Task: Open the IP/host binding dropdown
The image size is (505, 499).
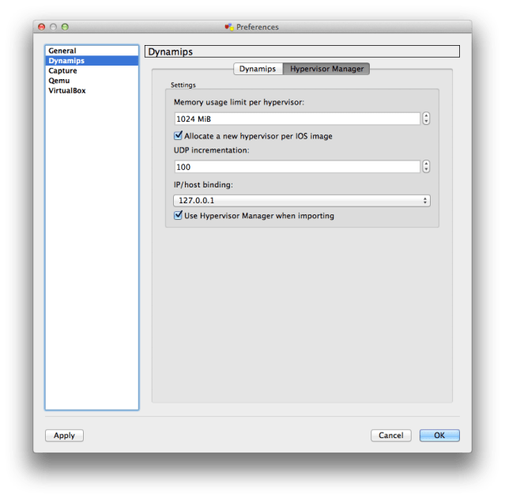Action: [302, 201]
